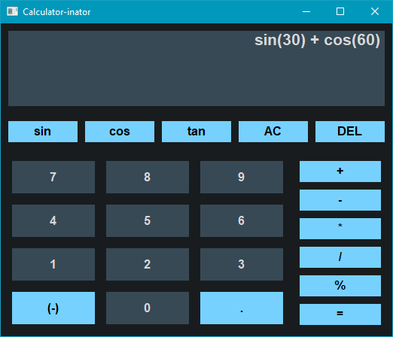The height and width of the screenshot is (337, 393).
Task: Tap the digit 3 key
Action: coord(242,264)
